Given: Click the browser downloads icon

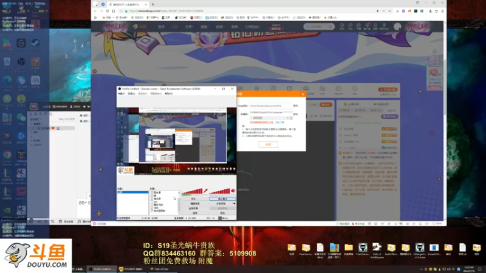Looking at the screenshot, I should (430, 11).
